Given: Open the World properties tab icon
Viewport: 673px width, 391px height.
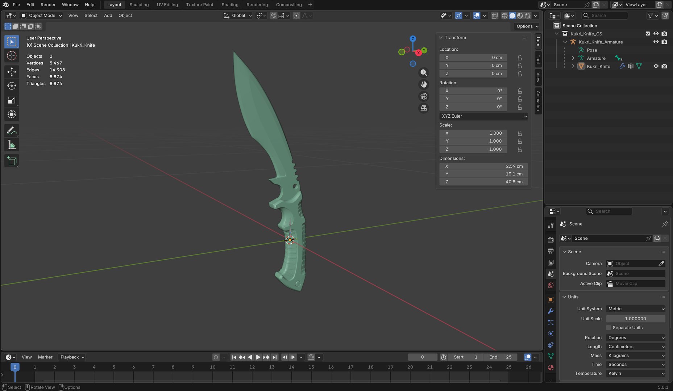Looking at the screenshot, I should click(551, 285).
